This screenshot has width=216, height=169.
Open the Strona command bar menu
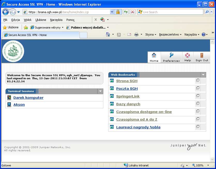point(151,34)
